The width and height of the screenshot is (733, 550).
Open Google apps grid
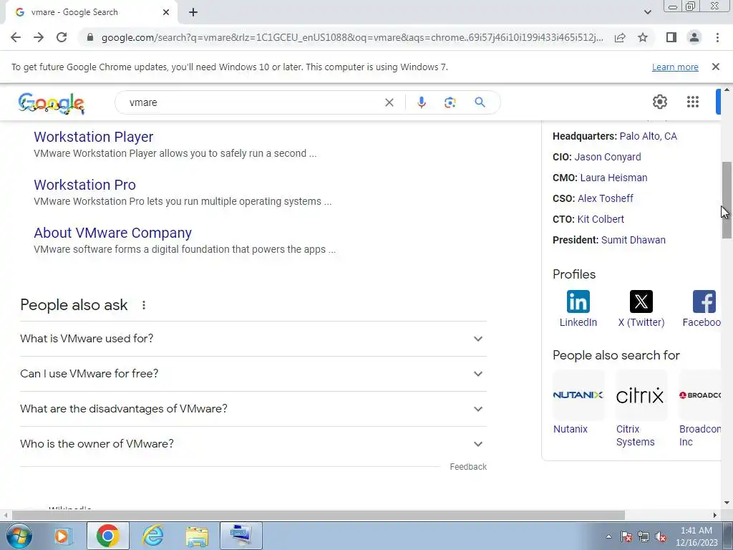coord(693,102)
